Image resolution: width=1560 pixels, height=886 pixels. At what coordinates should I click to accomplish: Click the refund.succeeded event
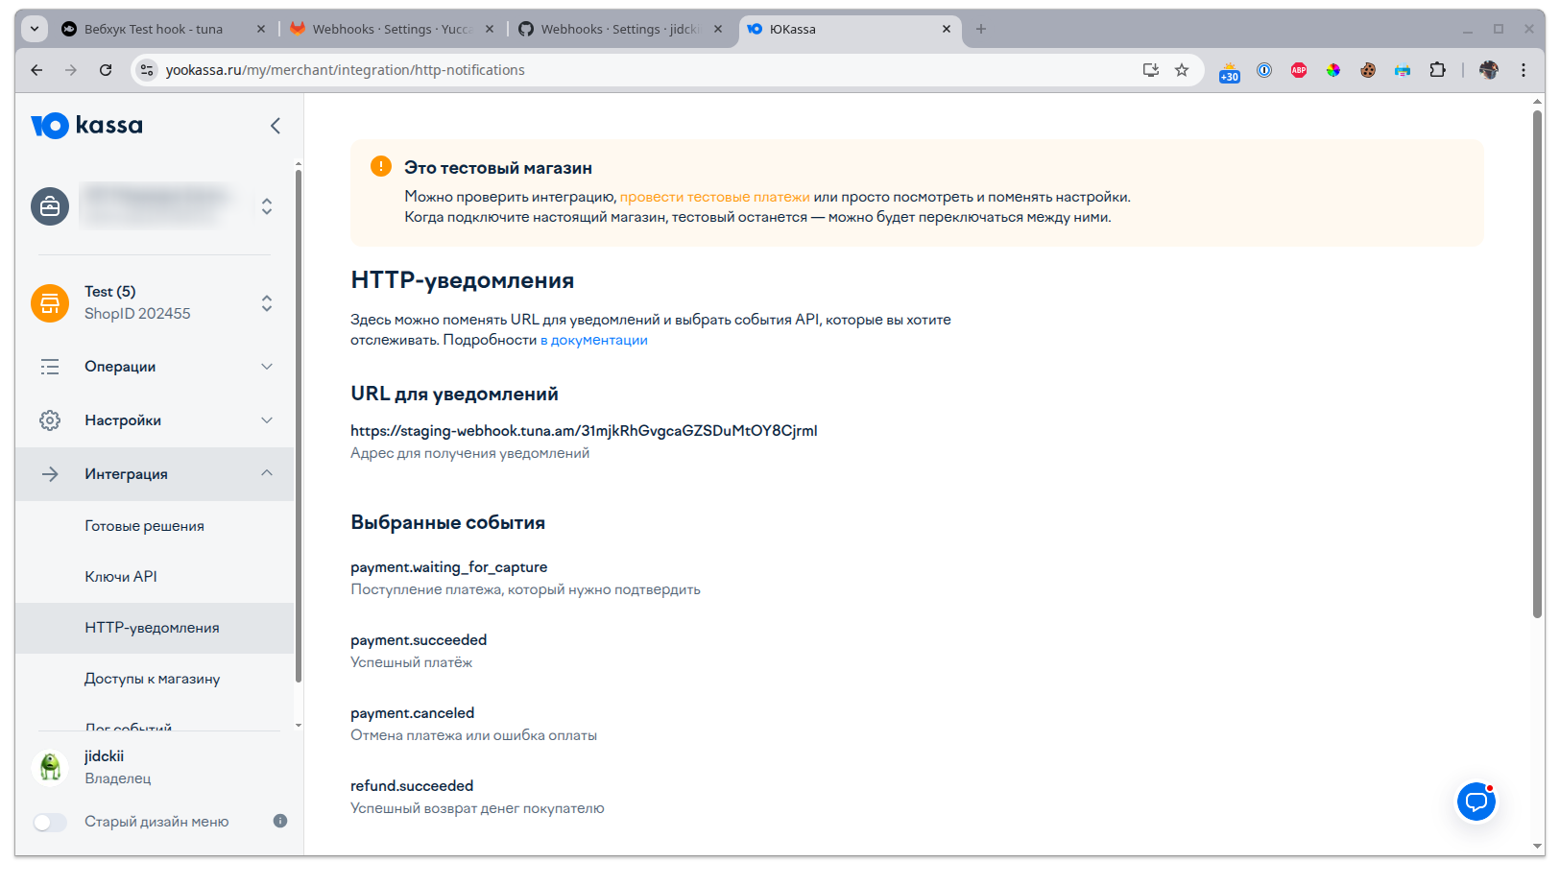pyautogui.click(x=412, y=786)
